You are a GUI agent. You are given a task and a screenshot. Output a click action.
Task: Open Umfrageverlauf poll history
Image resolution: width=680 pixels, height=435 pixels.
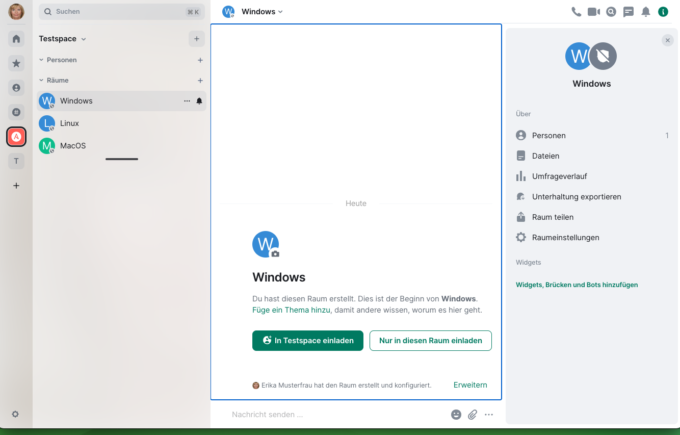point(592,176)
